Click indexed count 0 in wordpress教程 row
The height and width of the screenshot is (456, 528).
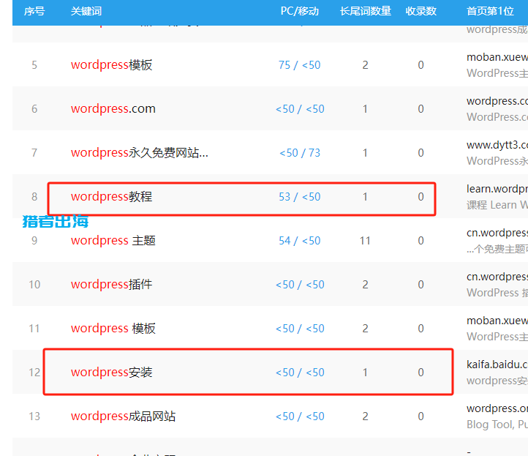click(x=421, y=197)
